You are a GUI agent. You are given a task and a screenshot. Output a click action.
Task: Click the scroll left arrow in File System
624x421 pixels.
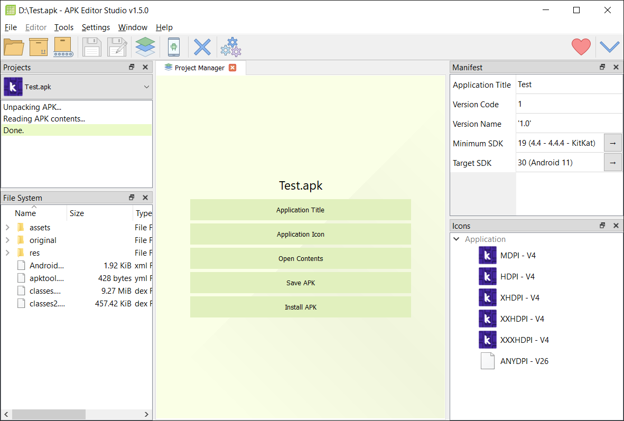tap(6, 414)
